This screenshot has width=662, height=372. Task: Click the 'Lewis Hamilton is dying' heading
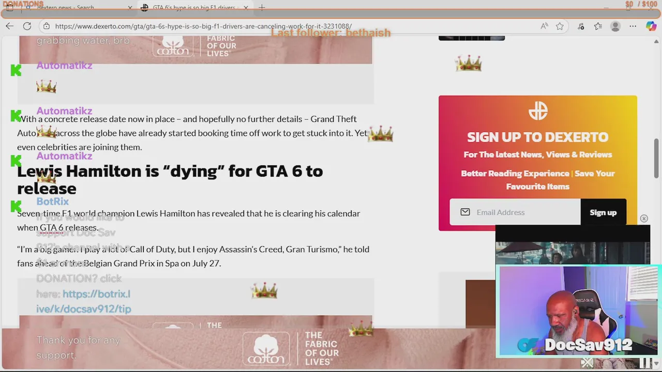170,179
